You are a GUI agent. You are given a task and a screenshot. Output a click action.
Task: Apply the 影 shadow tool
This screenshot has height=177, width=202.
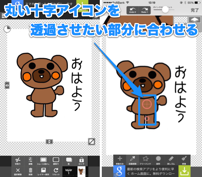(x=69, y=161)
